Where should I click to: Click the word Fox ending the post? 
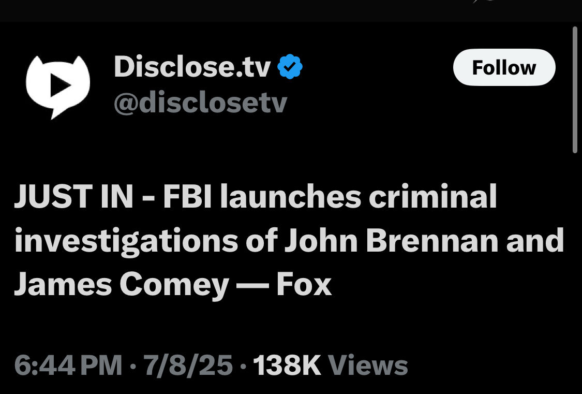304,284
